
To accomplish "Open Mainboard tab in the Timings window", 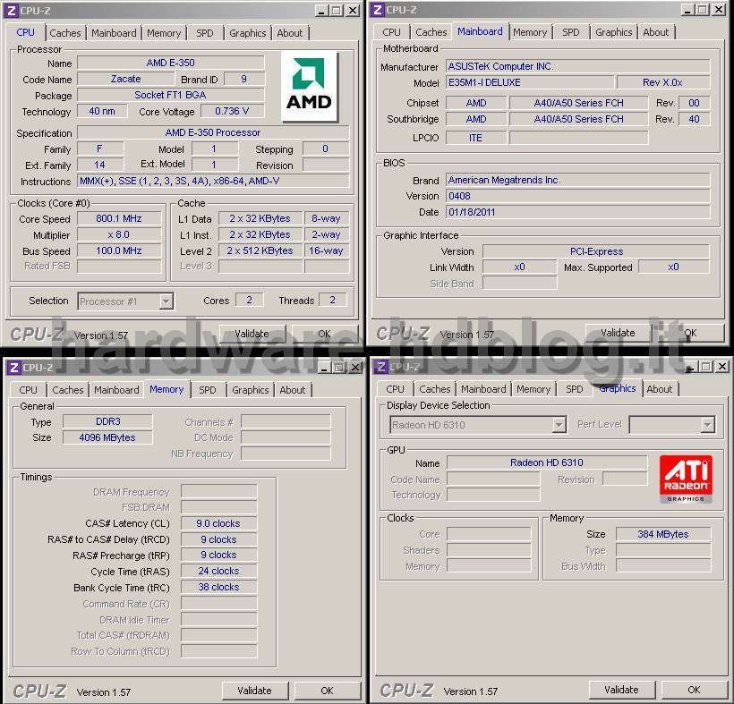I will 116,390.
